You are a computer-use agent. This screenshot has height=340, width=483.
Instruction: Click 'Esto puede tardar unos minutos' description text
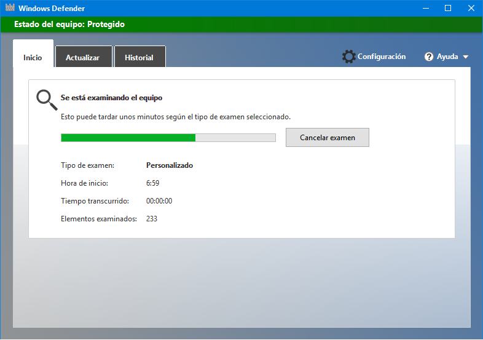(x=176, y=117)
